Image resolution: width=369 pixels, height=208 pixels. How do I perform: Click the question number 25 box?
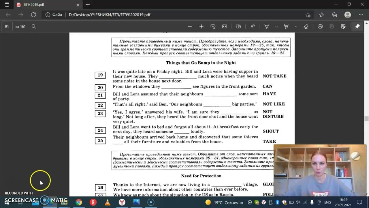pyautogui.click(x=100, y=141)
